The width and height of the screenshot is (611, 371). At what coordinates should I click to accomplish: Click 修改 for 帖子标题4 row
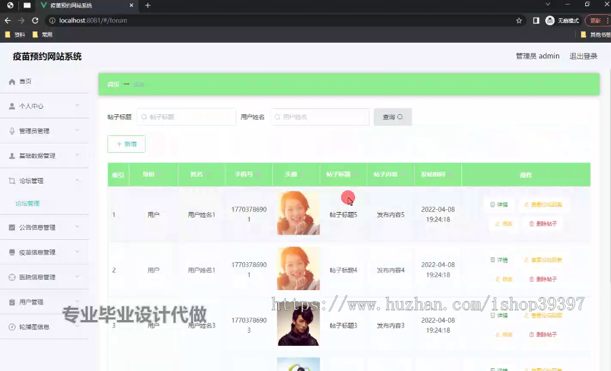click(504, 279)
